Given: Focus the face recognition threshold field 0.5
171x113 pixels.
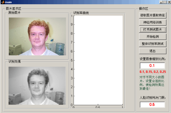Looking at the screenshot, I should click(152, 105).
